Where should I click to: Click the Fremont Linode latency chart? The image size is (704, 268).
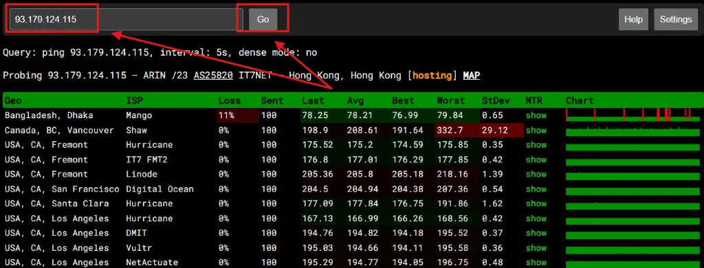[633, 175]
